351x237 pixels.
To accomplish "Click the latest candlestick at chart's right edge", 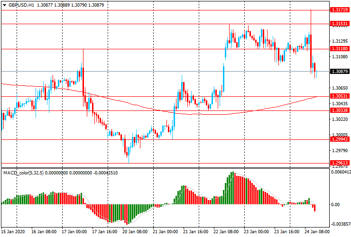I will (x=316, y=74).
